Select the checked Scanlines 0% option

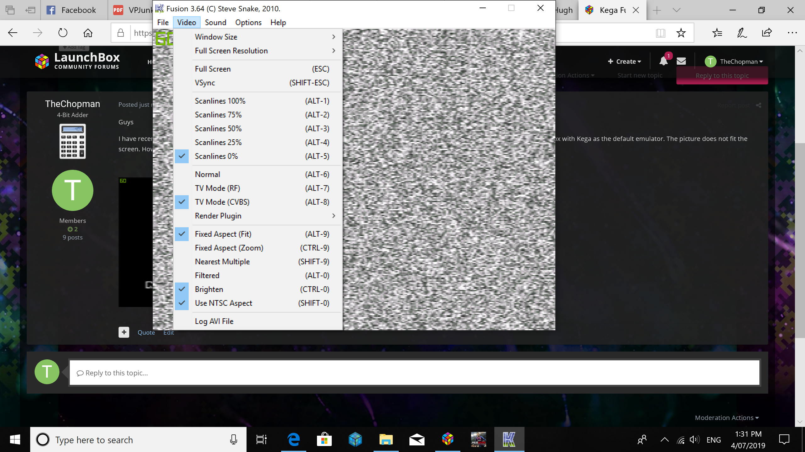click(x=258, y=156)
